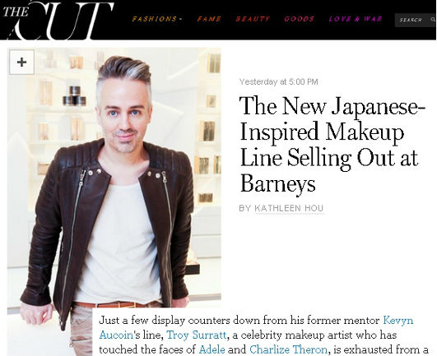Click the plus icon to enlarge photo
Image resolution: width=437 pixels, height=356 pixels.
[21, 62]
